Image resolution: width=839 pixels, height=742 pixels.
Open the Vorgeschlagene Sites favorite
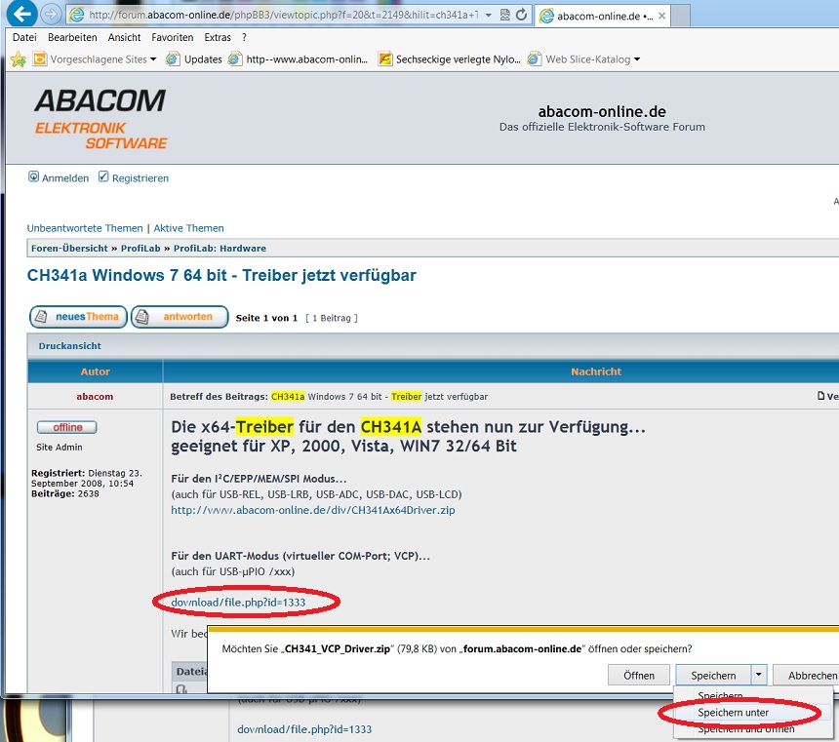click(95, 59)
